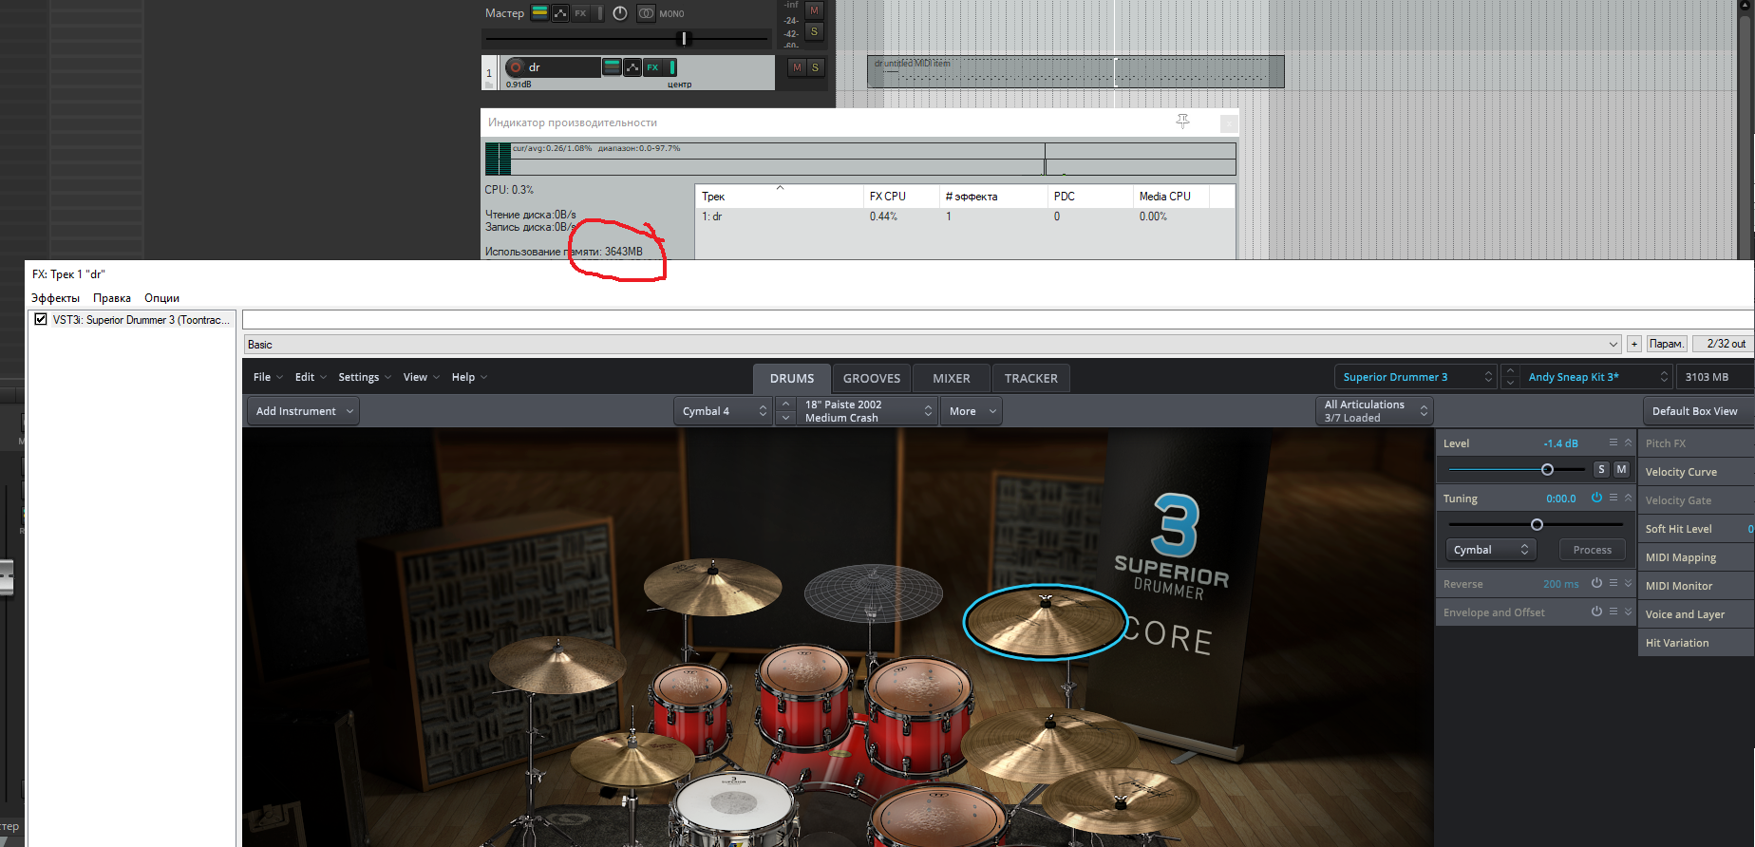
Task: Sort by PDC column header
Action: (1090, 197)
